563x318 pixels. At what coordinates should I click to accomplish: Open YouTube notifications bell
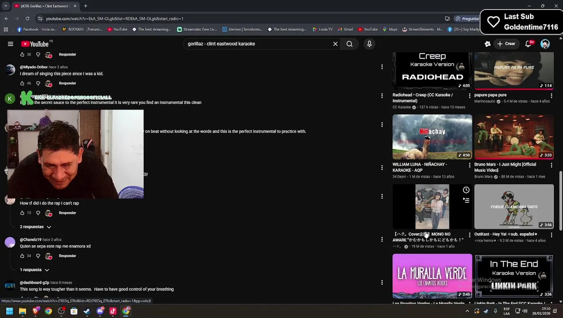pyautogui.click(x=528, y=44)
